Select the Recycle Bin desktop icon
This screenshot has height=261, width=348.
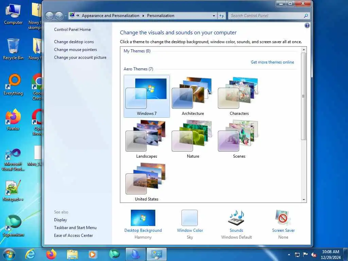click(13, 49)
